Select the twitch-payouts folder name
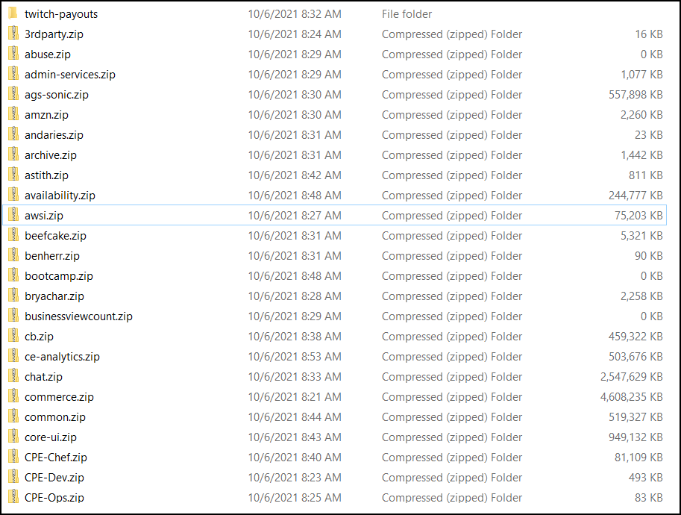681x515 pixels. (x=61, y=14)
